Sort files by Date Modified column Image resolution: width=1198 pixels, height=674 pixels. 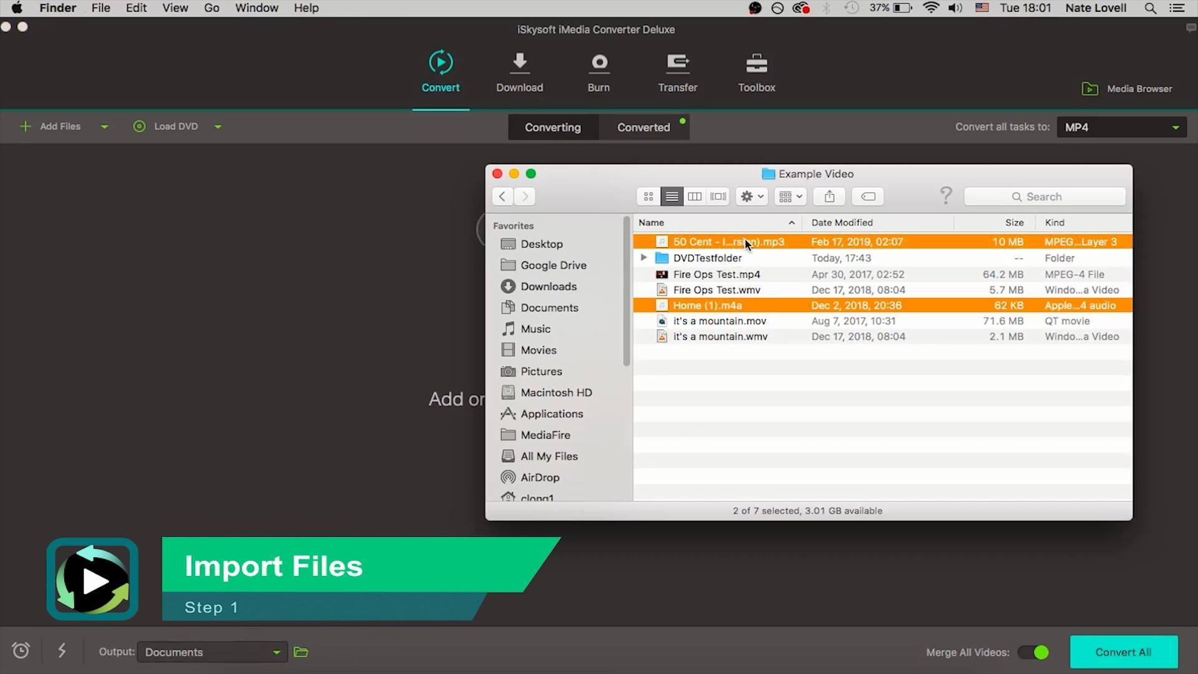point(878,223)
